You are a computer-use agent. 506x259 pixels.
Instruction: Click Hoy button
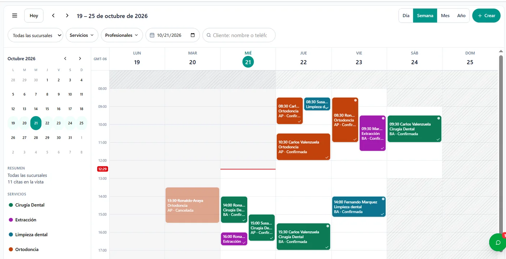[x=34, y=16]
